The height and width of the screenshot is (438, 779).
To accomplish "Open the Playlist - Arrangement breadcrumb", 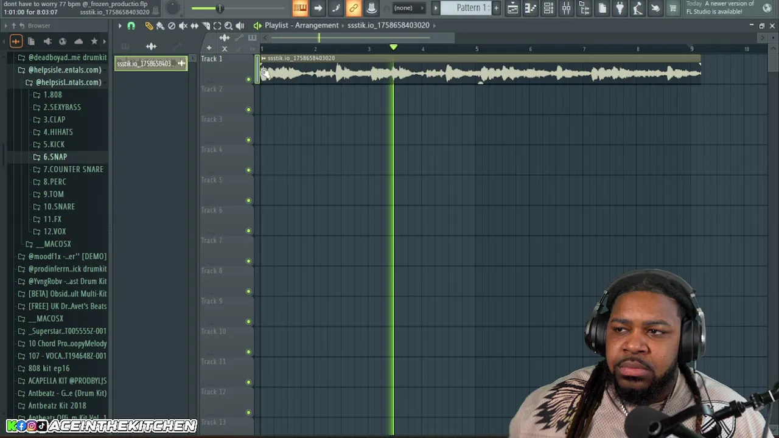I will pyautogui.click(x=301, y=26).
